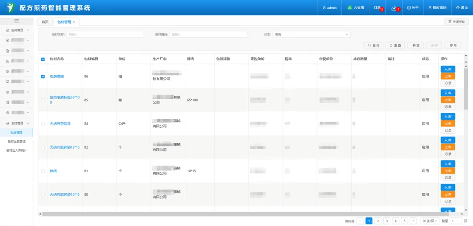Toggle the select-all checkbox in table header

coord(43,59)
